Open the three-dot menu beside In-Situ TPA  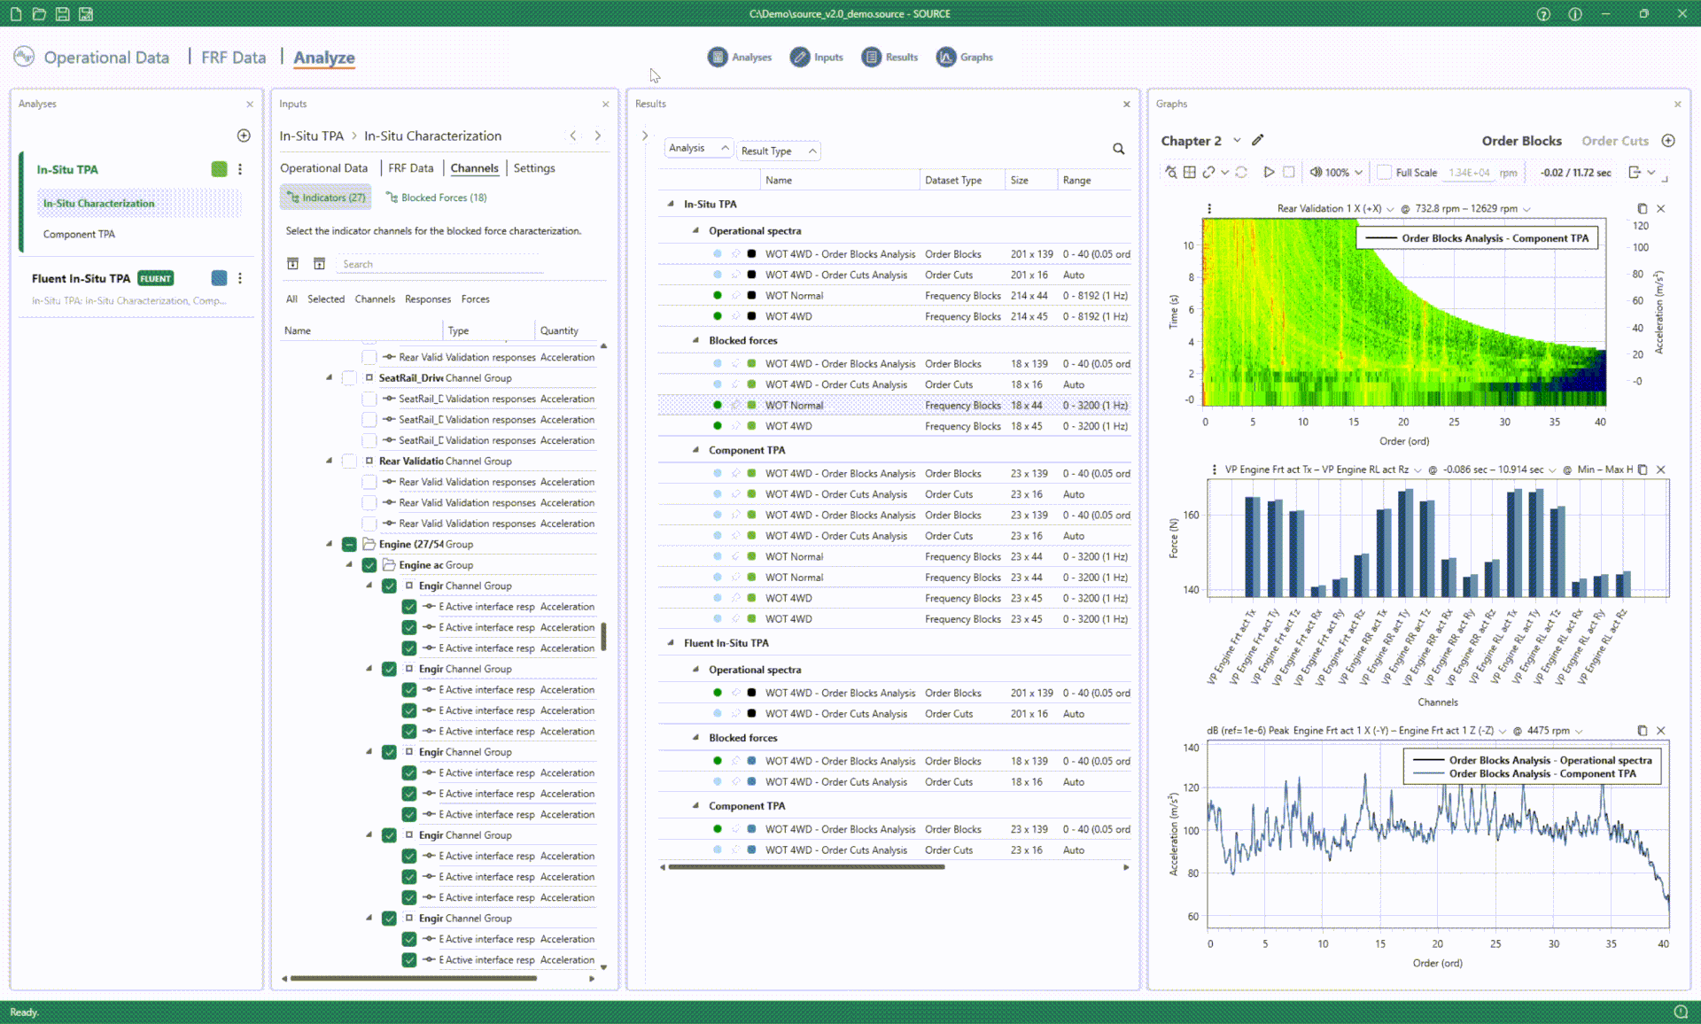pos(240,169)
